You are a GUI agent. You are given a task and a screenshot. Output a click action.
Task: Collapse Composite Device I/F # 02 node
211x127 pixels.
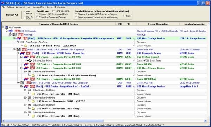pyautogui.click(x=21, y=68)
